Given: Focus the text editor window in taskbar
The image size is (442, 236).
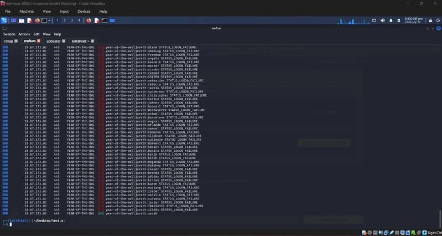Looking at the screenshot, I should coord(97,20).
